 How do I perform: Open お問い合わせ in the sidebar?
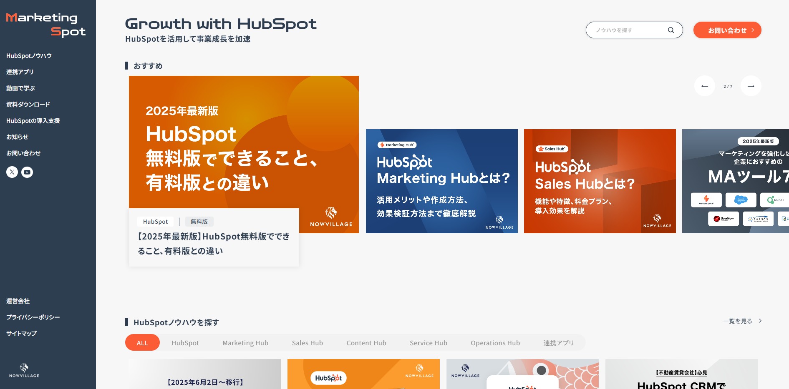[23, 153]
